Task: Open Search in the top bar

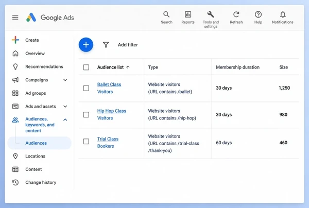Action: (x=166, y=18)
